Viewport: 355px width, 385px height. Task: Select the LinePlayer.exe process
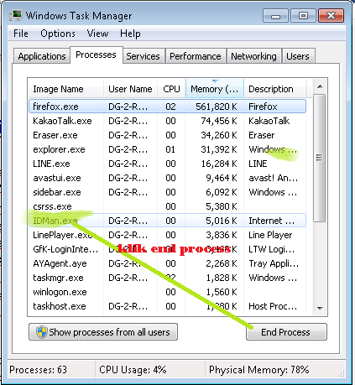(x=167, y=235)
